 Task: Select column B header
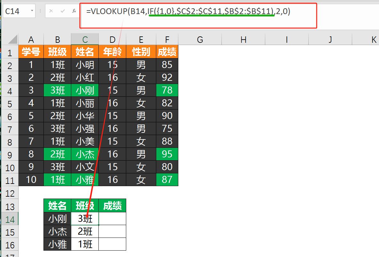click(x=57, y=39)
